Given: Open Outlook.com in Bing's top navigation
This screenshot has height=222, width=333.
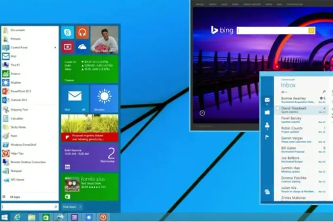Looking at the screenshot, I should (x=294, y=4).
